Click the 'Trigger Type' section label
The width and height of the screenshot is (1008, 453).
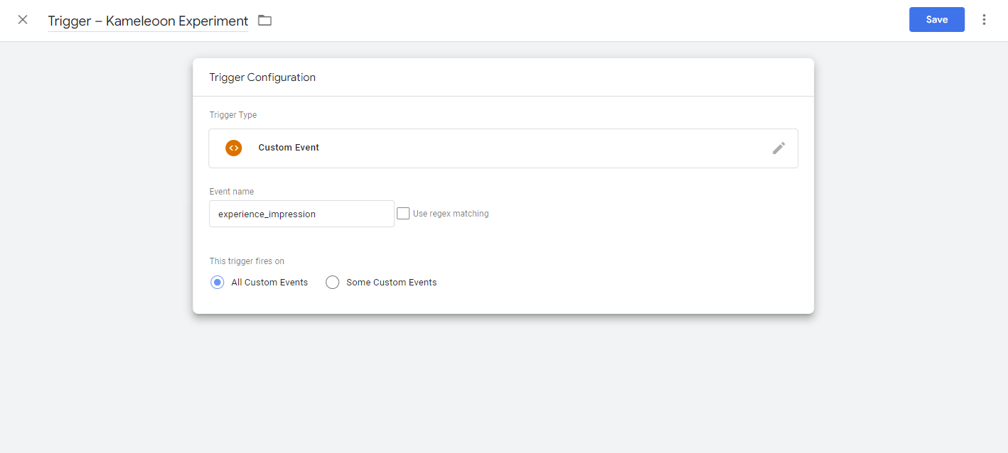coord(233,115)
